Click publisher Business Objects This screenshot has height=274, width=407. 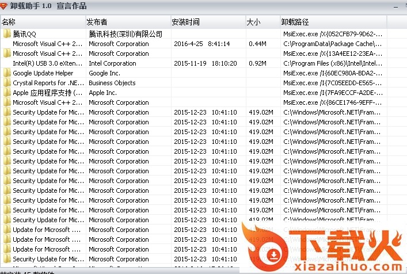pos(112,83)
